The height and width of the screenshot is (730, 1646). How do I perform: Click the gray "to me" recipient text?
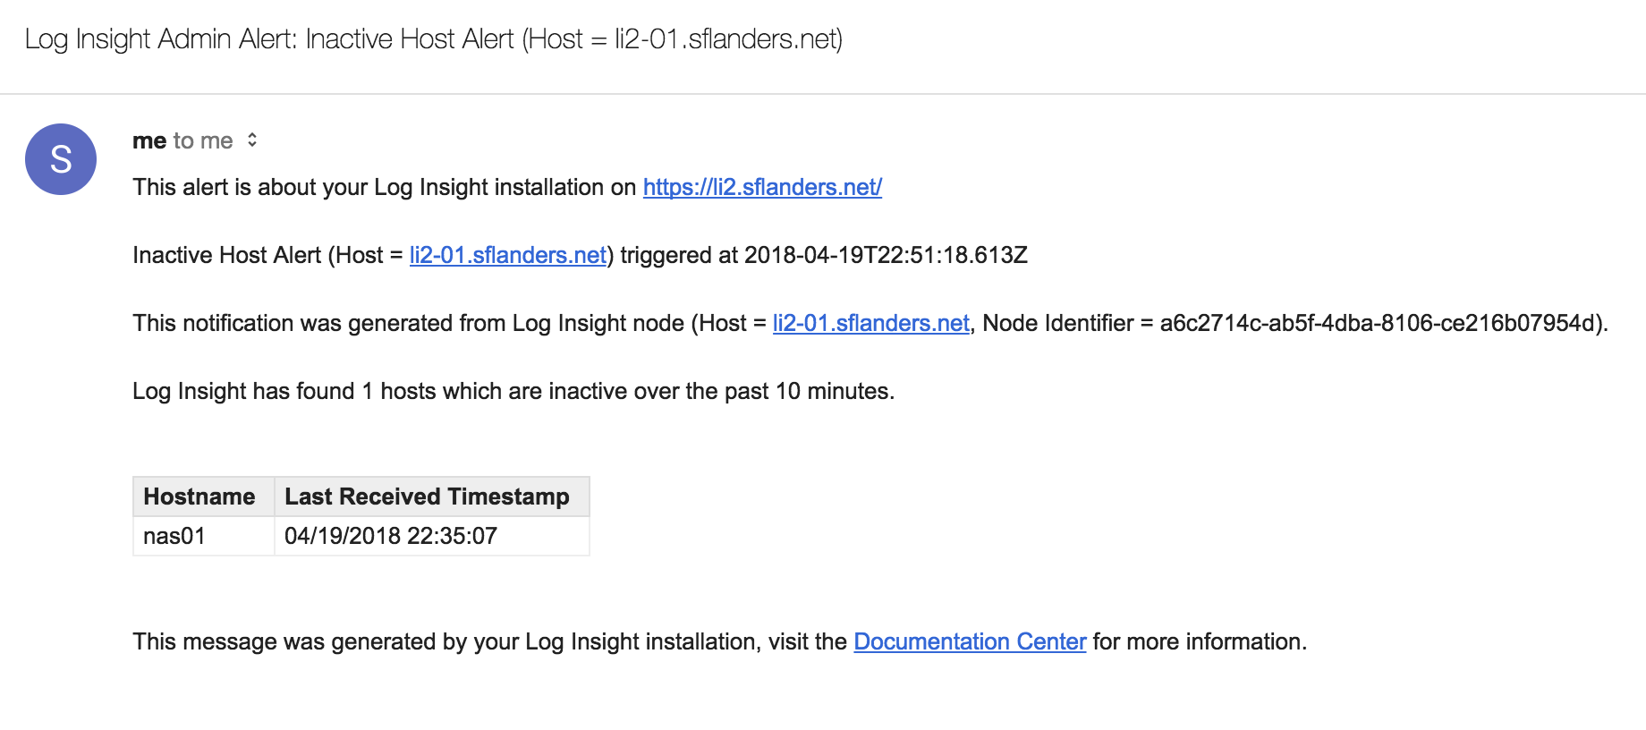[203, 140]
